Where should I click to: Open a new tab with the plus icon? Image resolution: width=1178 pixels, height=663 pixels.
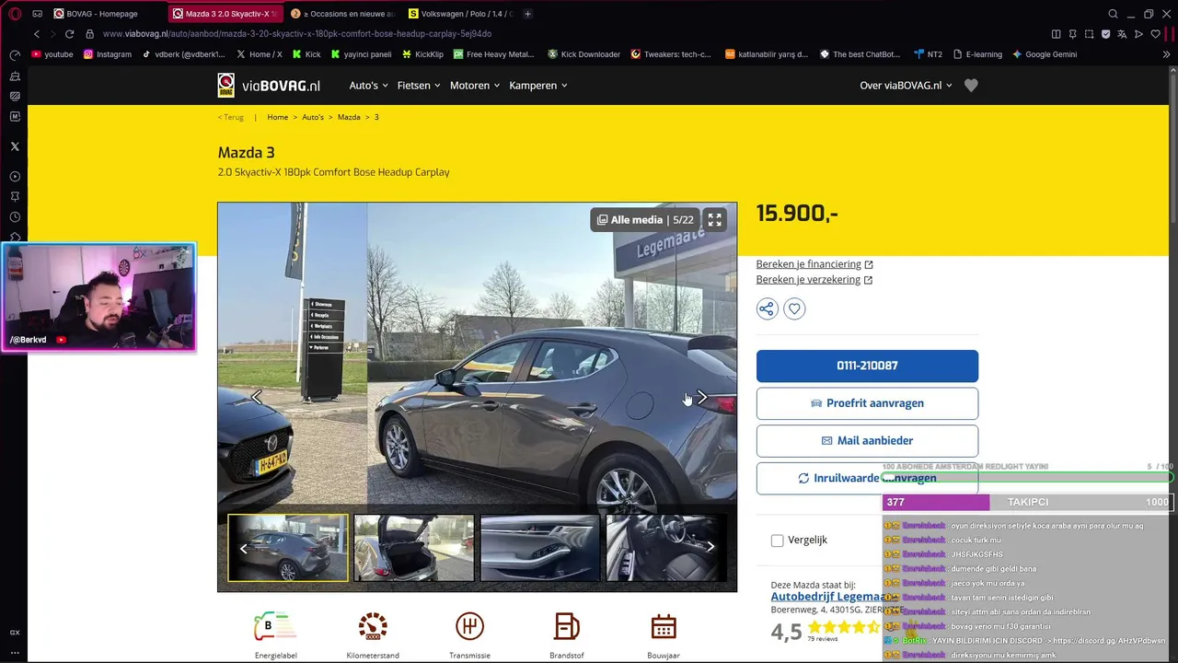click(x=527, y=14)
